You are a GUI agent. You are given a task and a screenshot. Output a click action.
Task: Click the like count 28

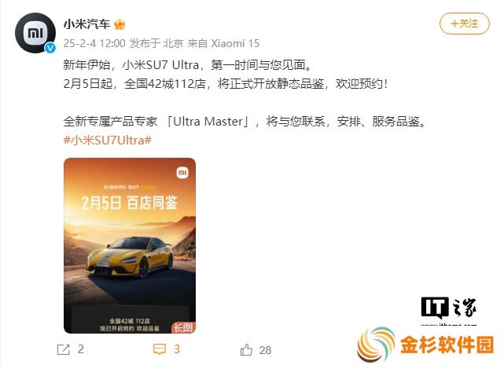coord(265,350)
